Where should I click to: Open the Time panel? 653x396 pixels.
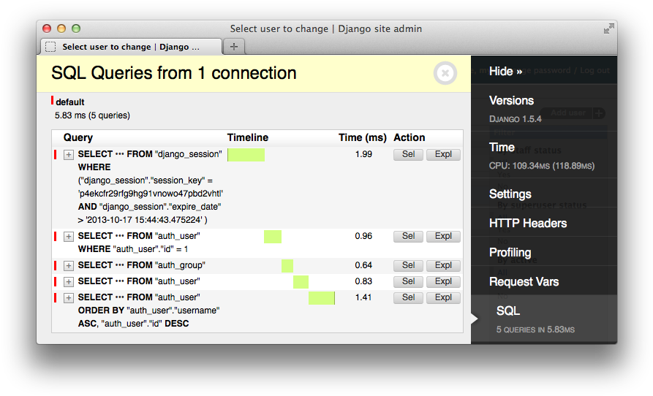pyautogui.click(x=502, y=148)
